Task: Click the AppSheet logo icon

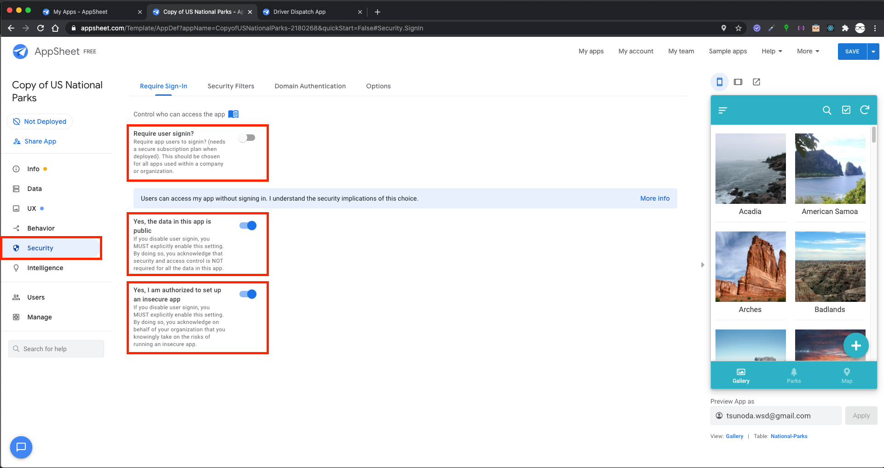Action: click(20, 52)
